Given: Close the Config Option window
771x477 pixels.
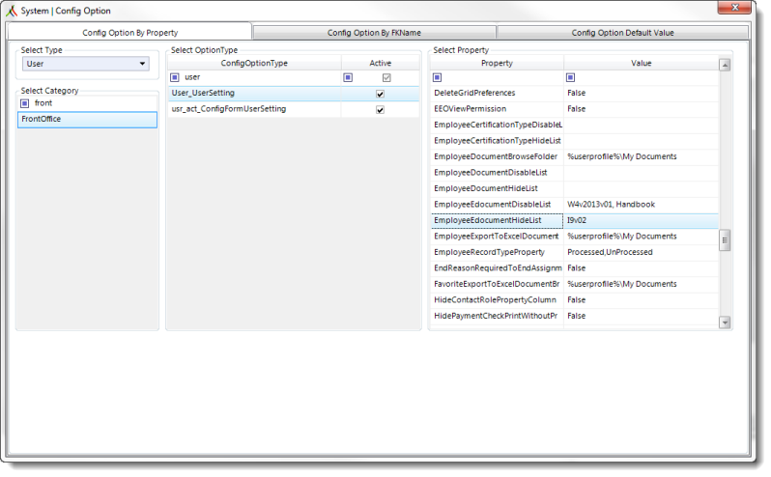Looking at the screenshot, I should (733, 9).
